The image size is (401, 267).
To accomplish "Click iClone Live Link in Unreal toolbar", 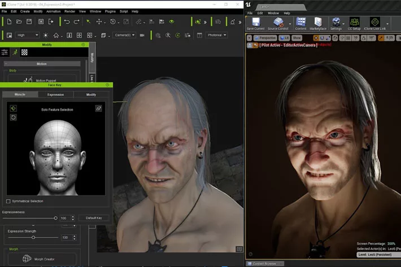I will [x=374, y=24].
